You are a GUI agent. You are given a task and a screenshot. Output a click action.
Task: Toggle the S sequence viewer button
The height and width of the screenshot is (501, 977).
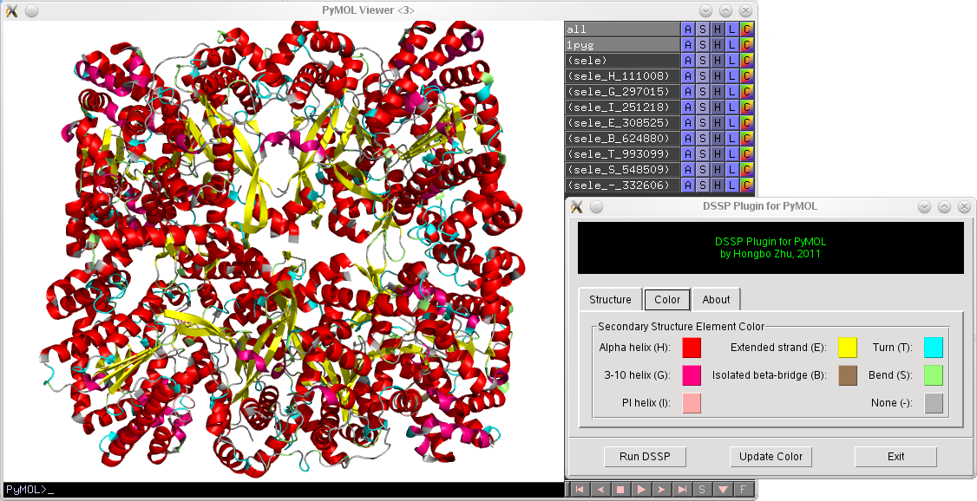coord(703,490)
